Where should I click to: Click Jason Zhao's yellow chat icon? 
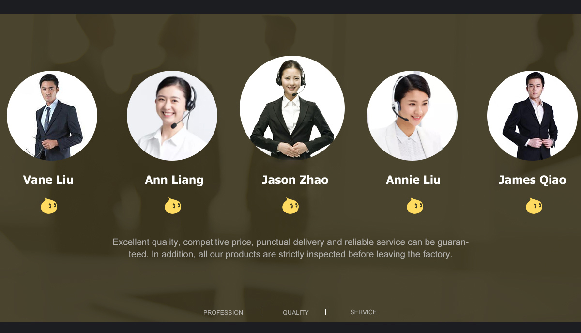point(290,206)
